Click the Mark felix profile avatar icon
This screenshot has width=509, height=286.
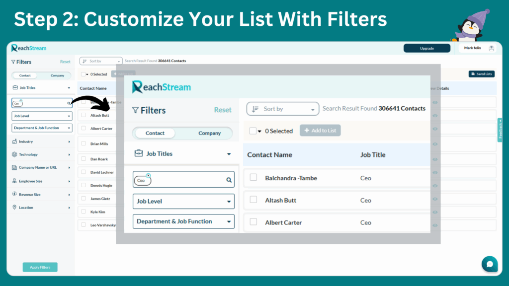pyautogui.click(x=491, y=48)
